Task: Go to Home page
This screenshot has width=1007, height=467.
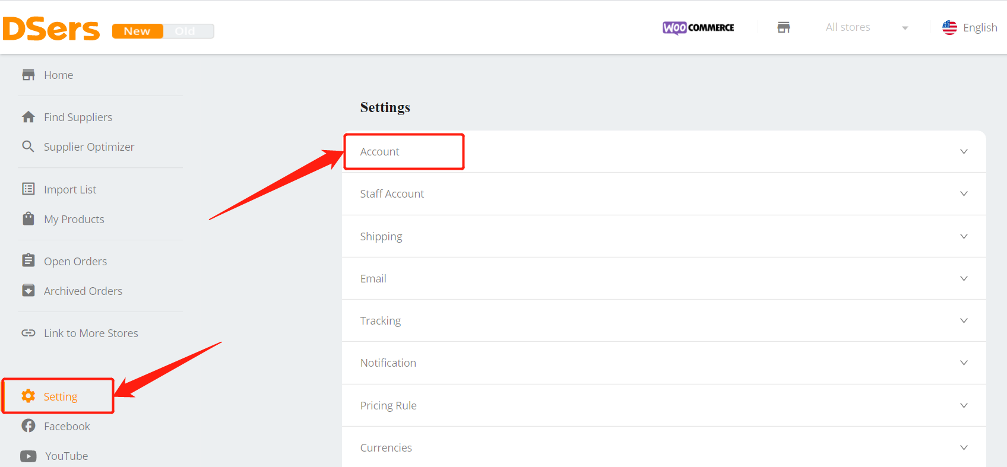Action: coord(58,75)
